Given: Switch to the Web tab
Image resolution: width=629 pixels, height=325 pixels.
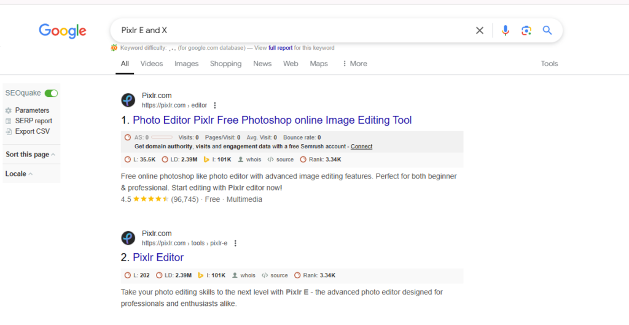Looking at the screenshot, I should pyautogui.click(x=291, y=64).
